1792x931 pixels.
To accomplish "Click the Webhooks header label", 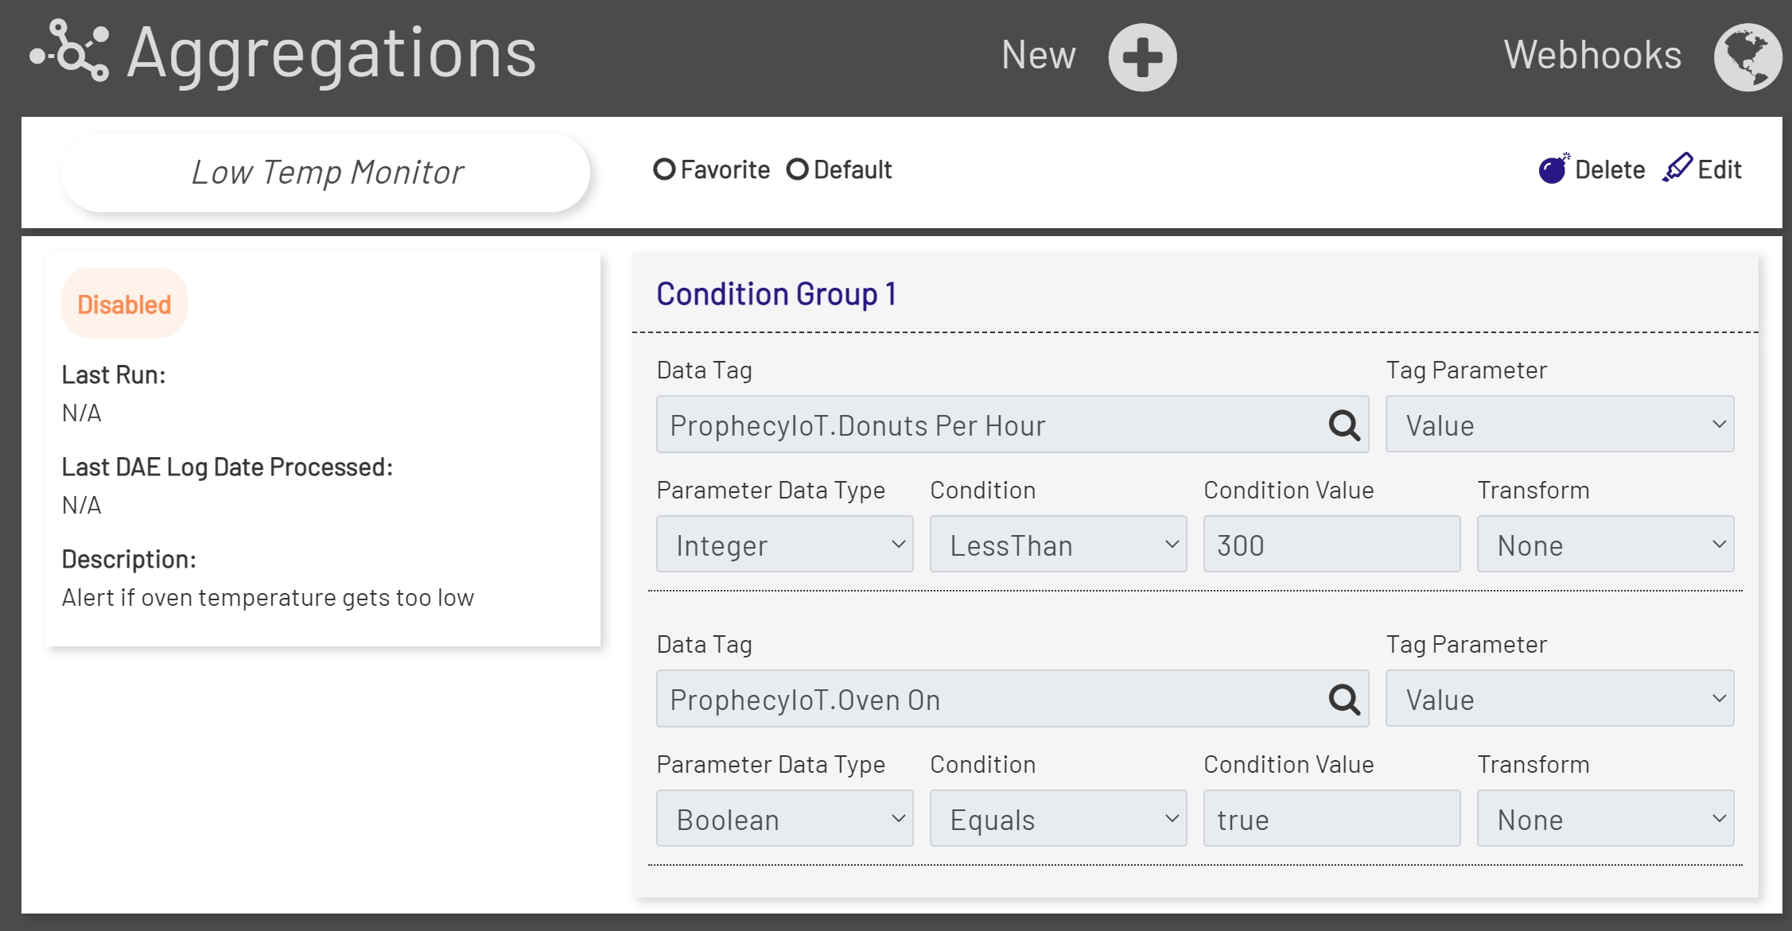I will 1592,55.
